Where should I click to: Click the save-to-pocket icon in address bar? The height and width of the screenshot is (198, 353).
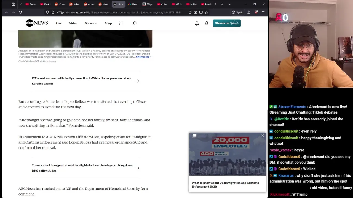[201, 12]
